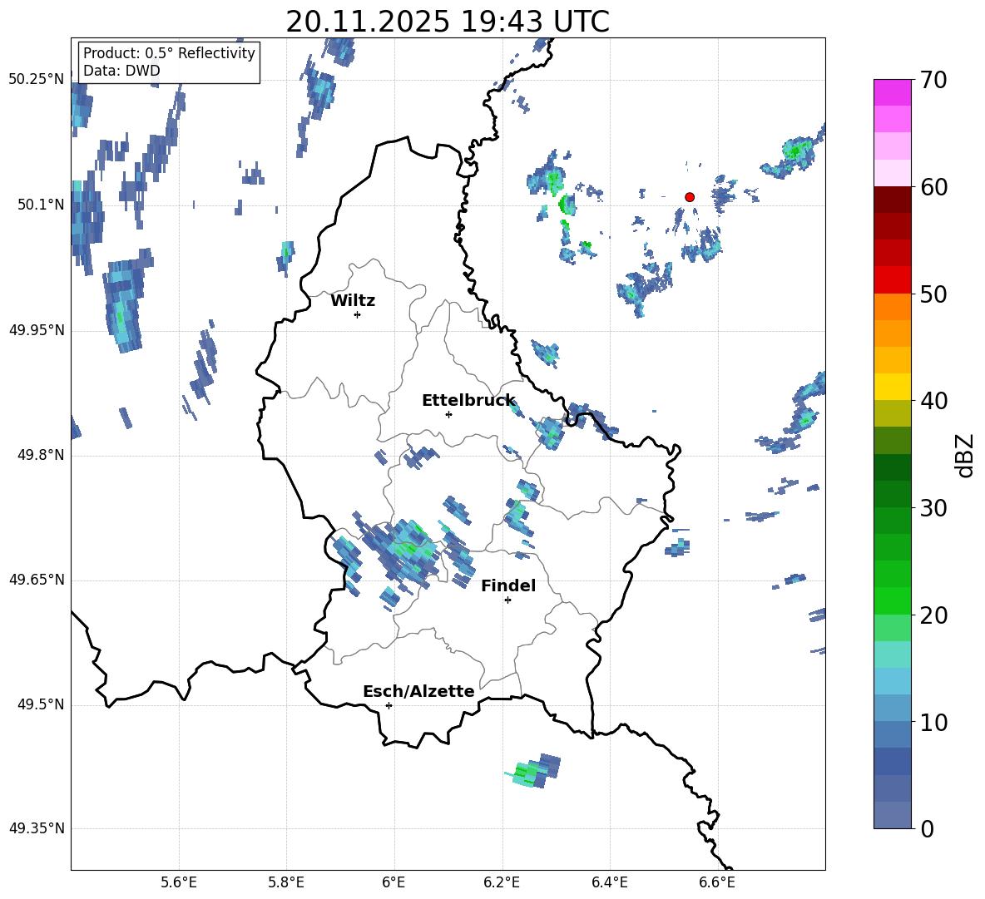This screenshot has width=985, height=899.
Task: Click the Findel location cross marker
Action: pyautogui.click(x=507, y=600)
